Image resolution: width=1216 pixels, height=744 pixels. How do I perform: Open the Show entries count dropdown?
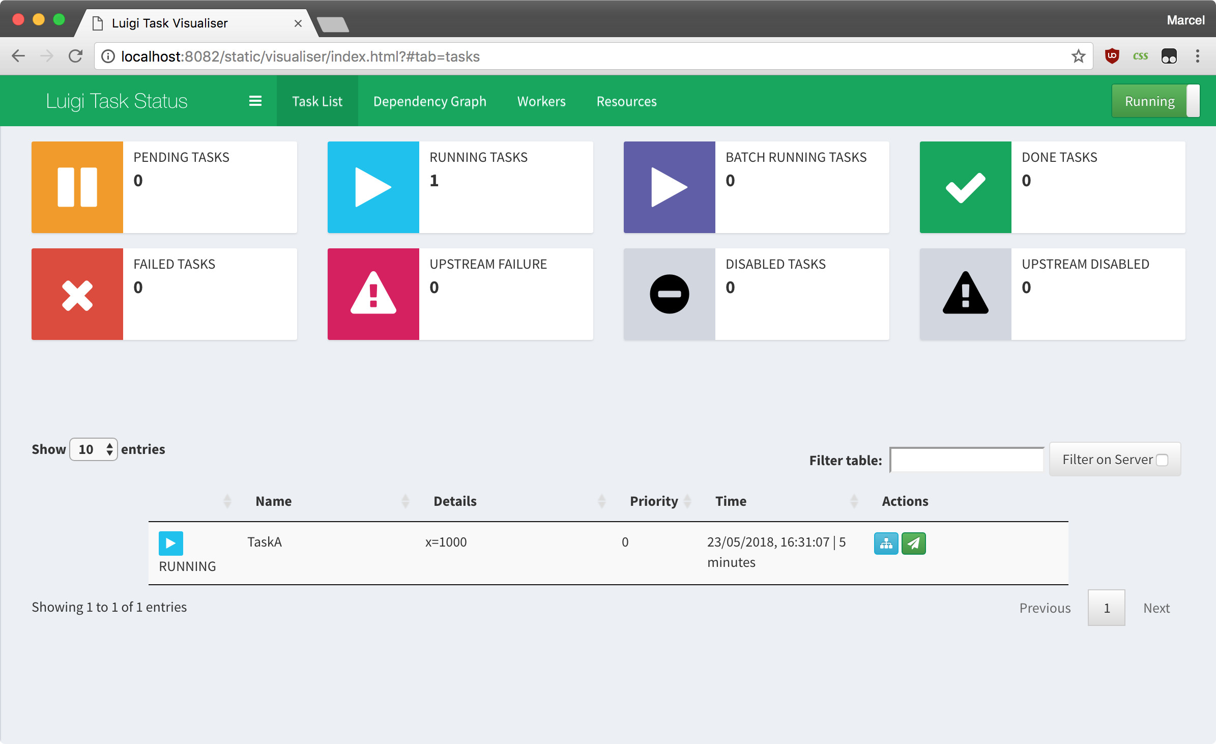click(x=94, y=449)
